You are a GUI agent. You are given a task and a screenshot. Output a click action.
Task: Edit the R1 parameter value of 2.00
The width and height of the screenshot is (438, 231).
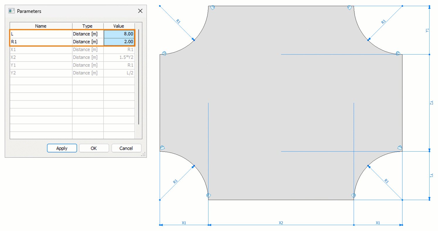119,42
